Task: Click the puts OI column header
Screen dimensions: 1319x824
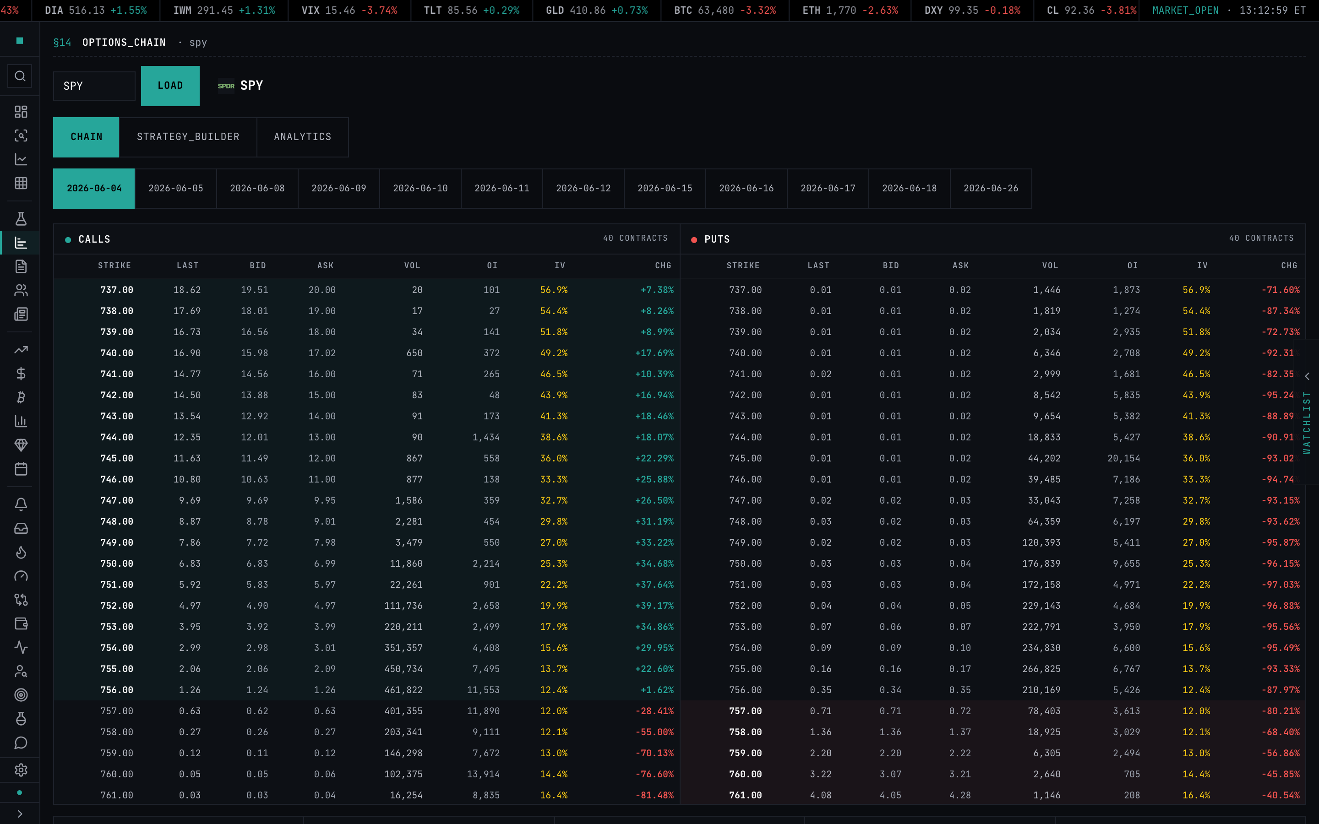Action: [x=1133, y=266]
